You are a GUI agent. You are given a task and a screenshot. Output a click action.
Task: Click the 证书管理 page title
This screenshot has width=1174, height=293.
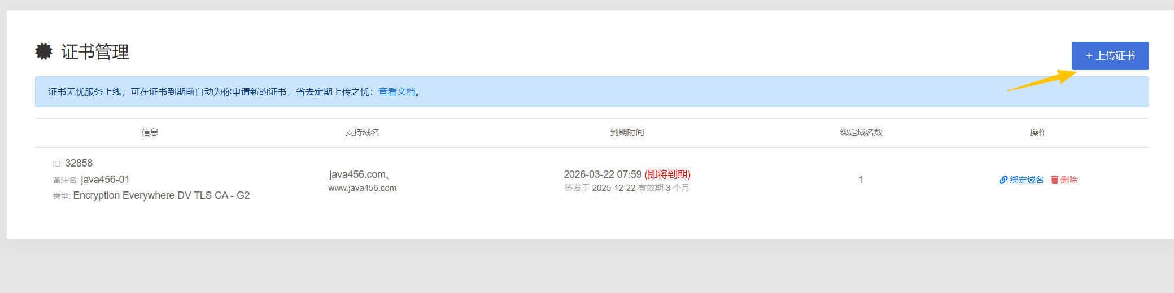tap(95, 52)
